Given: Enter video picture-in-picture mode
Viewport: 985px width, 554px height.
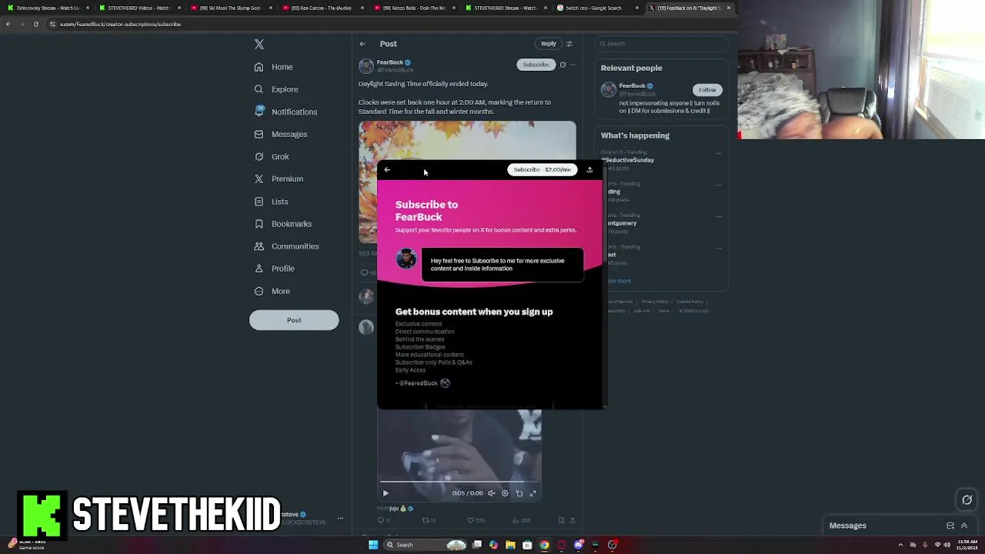Looking at the screenshot, I should (x=519, y=493).
